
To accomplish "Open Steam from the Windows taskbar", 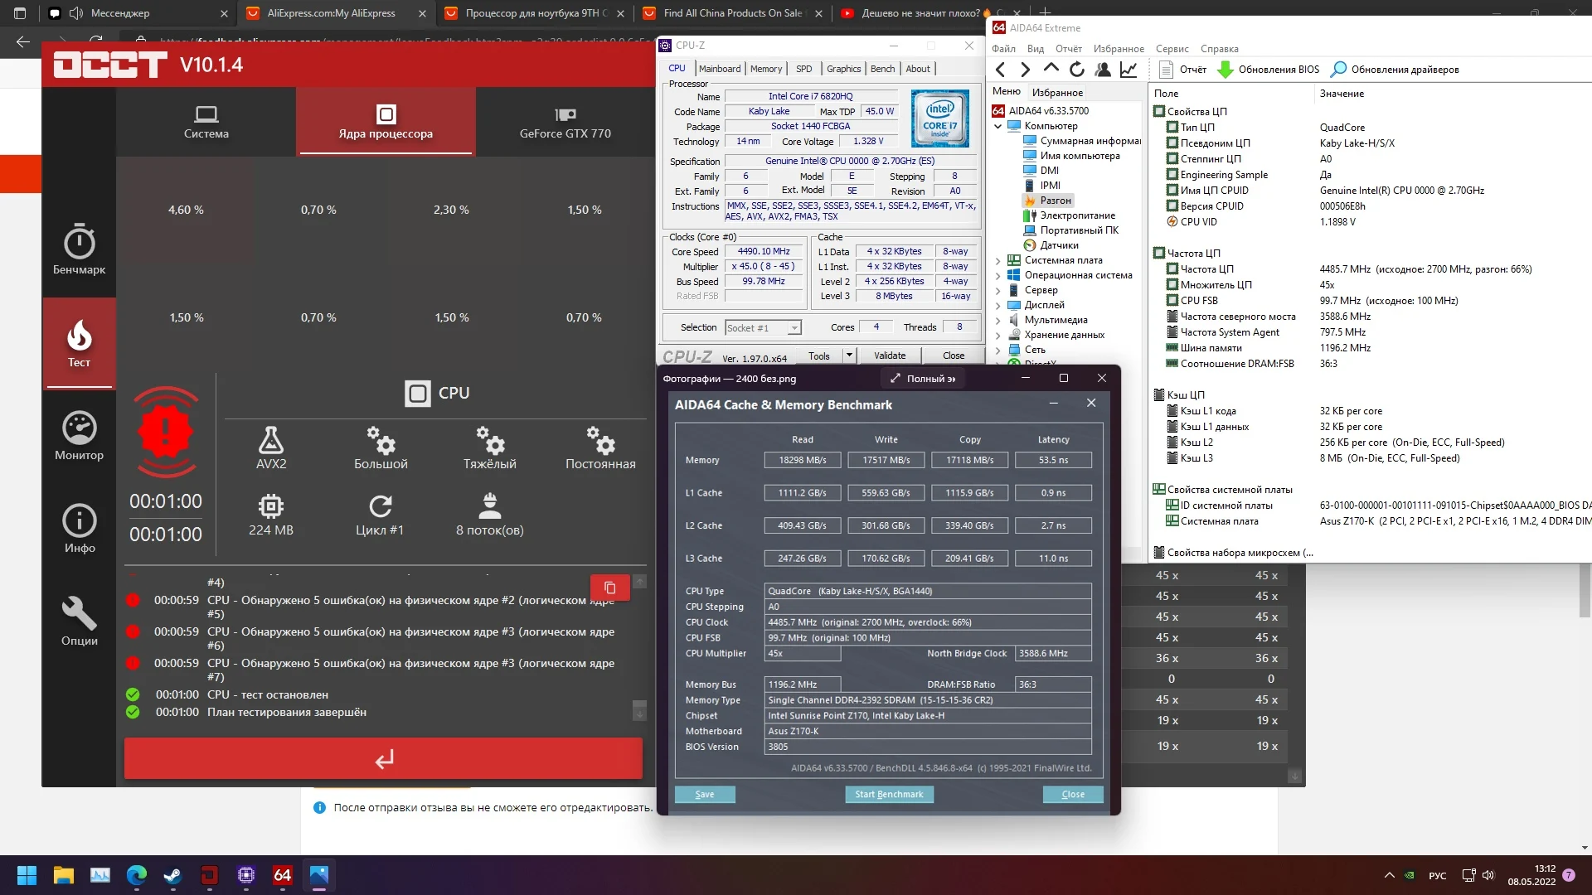I will [x=172, y=875].
